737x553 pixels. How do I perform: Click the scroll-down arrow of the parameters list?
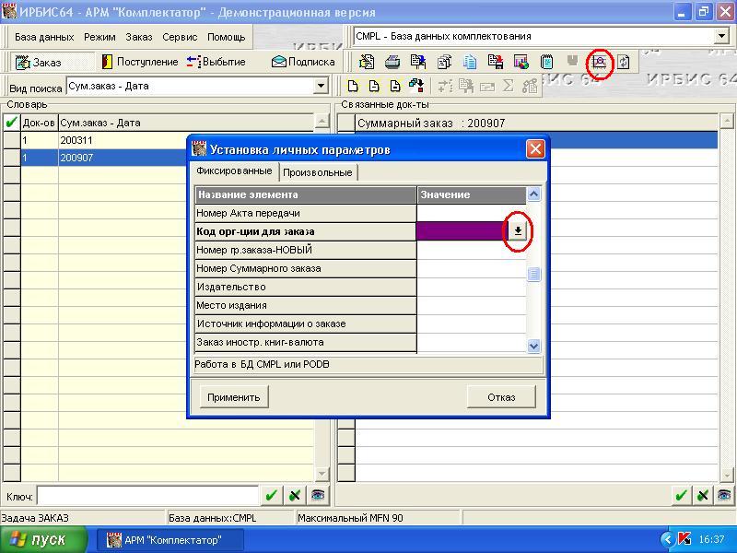coord(533,345)
